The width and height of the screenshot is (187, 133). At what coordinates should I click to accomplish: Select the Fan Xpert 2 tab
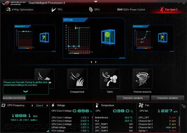click(169, 10)
